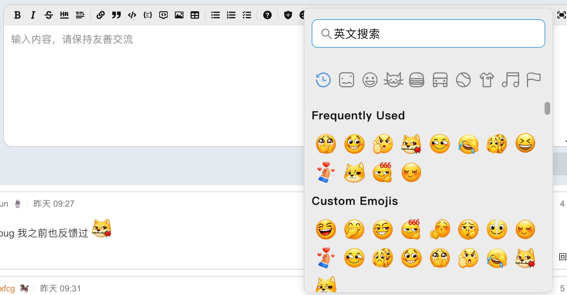Screen dimensions: 567x295
Task: Pick the 666 emoji under Frequently Used
Action: (x=383, y=172)
